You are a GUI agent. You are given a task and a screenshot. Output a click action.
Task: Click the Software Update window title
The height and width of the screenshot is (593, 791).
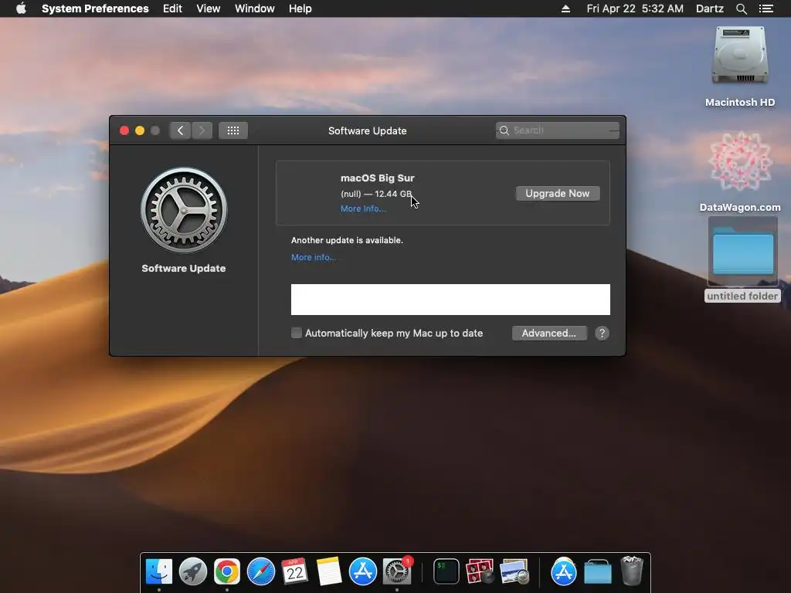367,130
